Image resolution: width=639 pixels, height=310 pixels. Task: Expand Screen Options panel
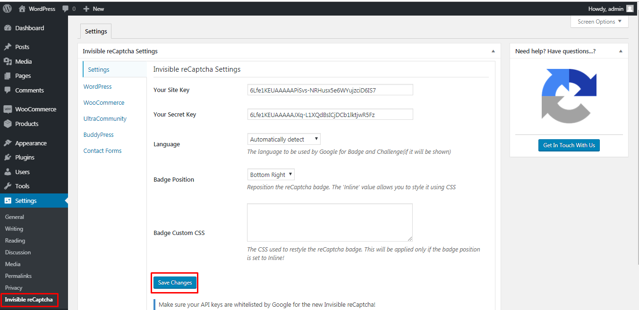600,22
